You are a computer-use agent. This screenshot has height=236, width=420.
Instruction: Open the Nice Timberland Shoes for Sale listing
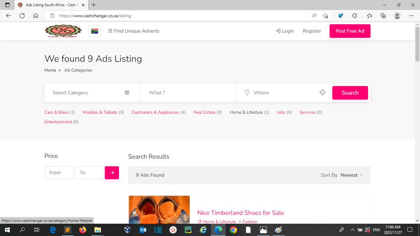pyautogui.click(x=240, y=213)
